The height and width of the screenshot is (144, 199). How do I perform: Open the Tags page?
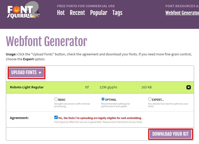coord(117,13)
